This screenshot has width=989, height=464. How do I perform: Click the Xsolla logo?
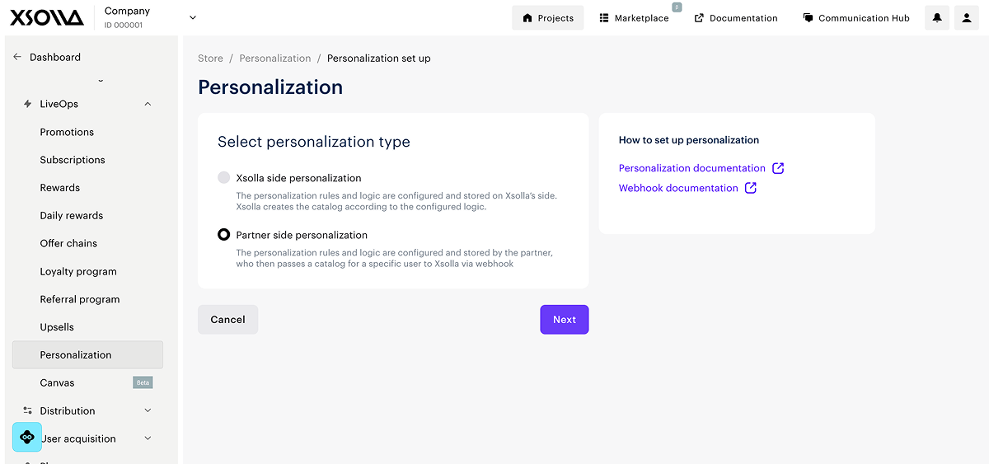tap(47, 17)
